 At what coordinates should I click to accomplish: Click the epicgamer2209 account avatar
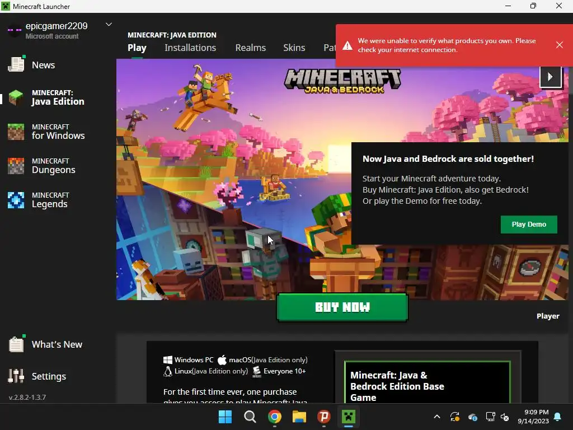point(15,30)
